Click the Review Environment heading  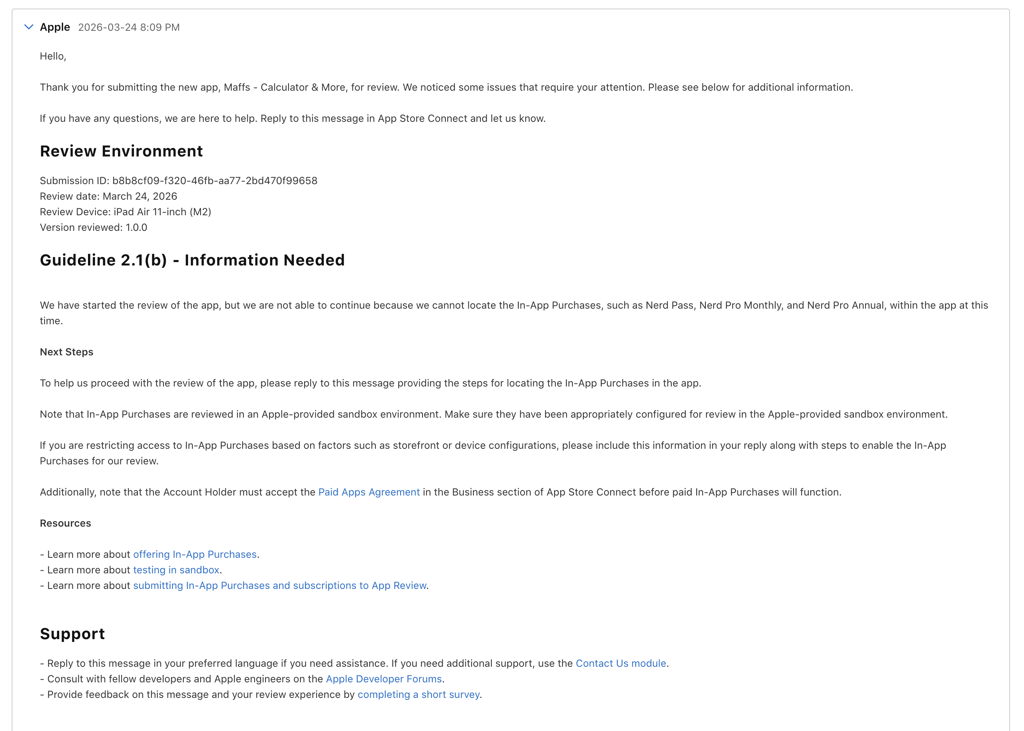click(121, 151)
